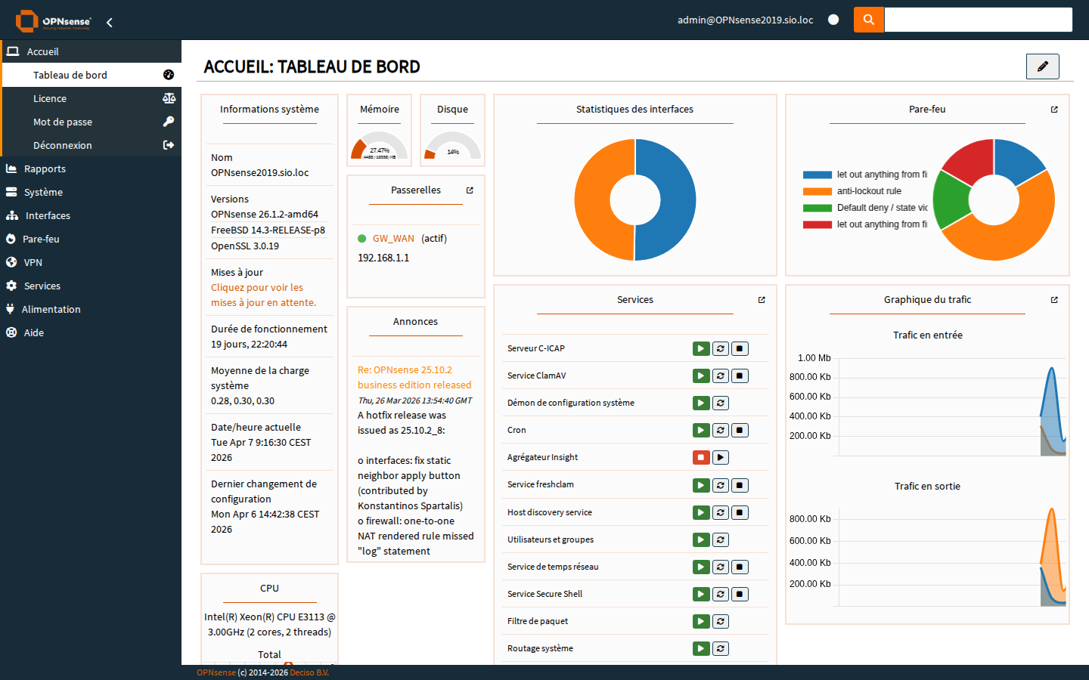Restart the Filtre de paquet service

coord(721,621)
